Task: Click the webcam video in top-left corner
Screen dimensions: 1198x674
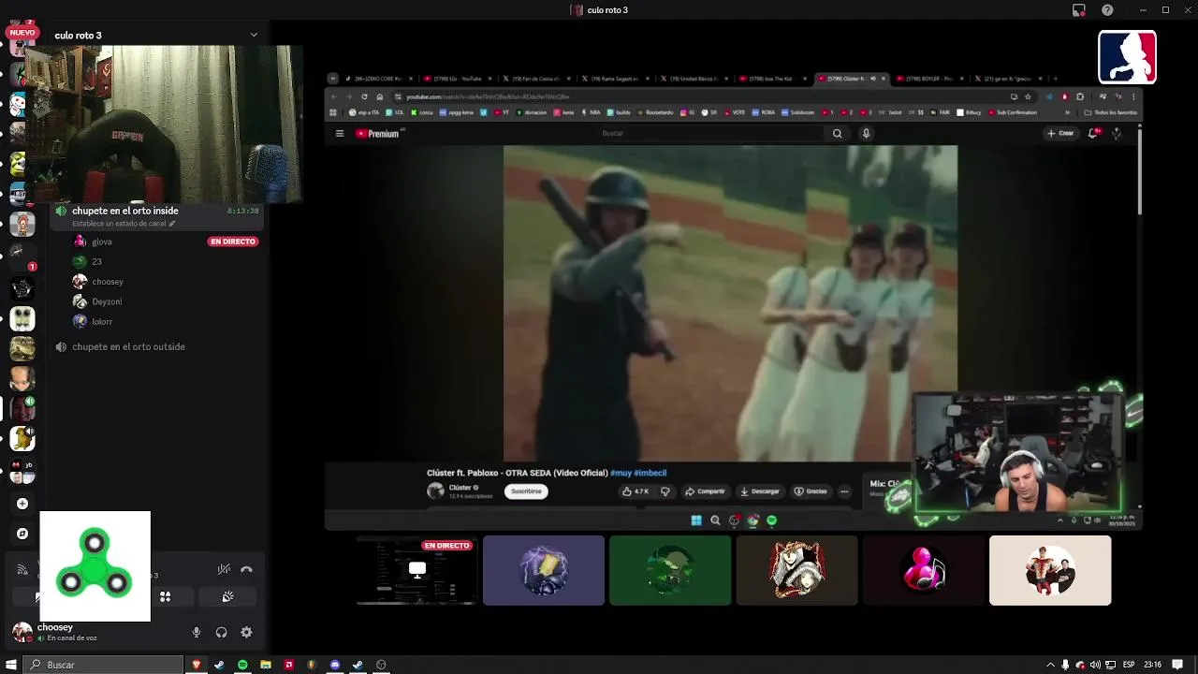Action: coord(162,124)
